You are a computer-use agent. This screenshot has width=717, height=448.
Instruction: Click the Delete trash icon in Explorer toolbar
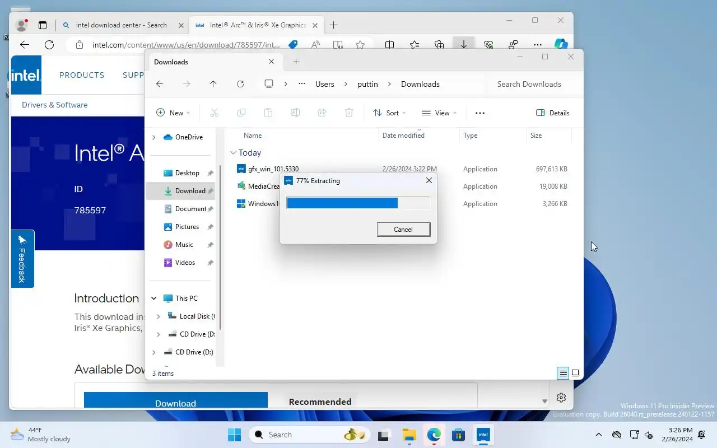[349, 113]
